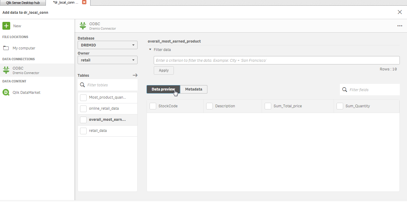Viewport: 407px width, 202px height.
Task: Open My computer folder icon
Action: click(x=6, y=48)
